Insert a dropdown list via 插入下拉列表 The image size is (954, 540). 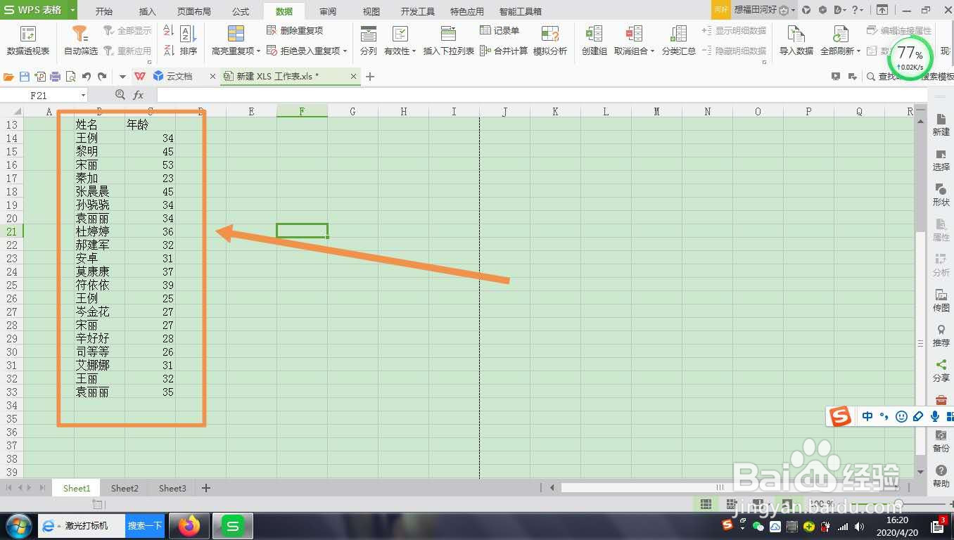[x=449, y=41]
